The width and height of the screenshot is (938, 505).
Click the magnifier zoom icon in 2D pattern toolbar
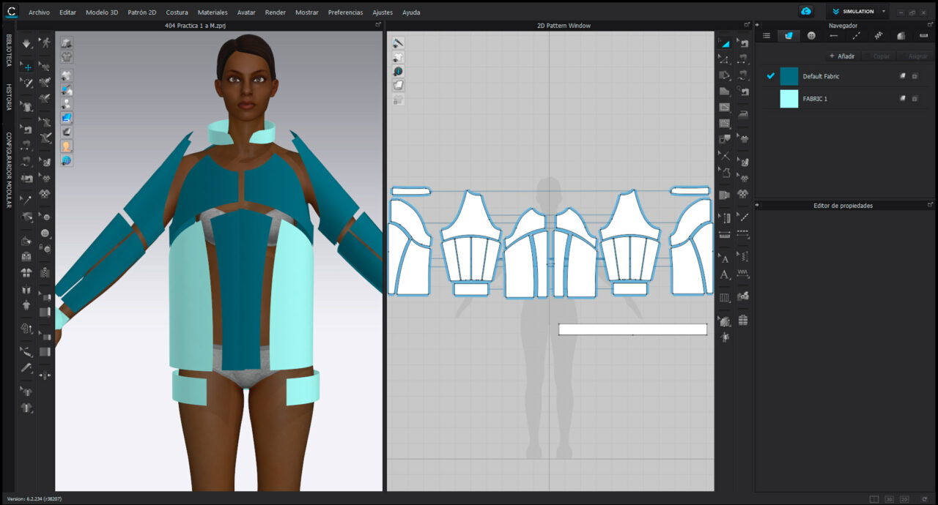pyautogui.click(x=397, y=71)
